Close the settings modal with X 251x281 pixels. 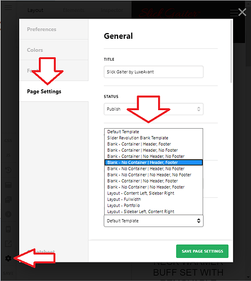tap(242, 12)
